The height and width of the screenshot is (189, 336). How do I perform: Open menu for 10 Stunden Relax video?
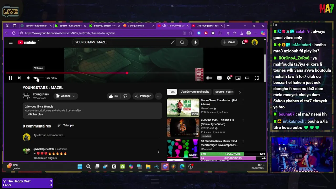[x=243, y=142]
